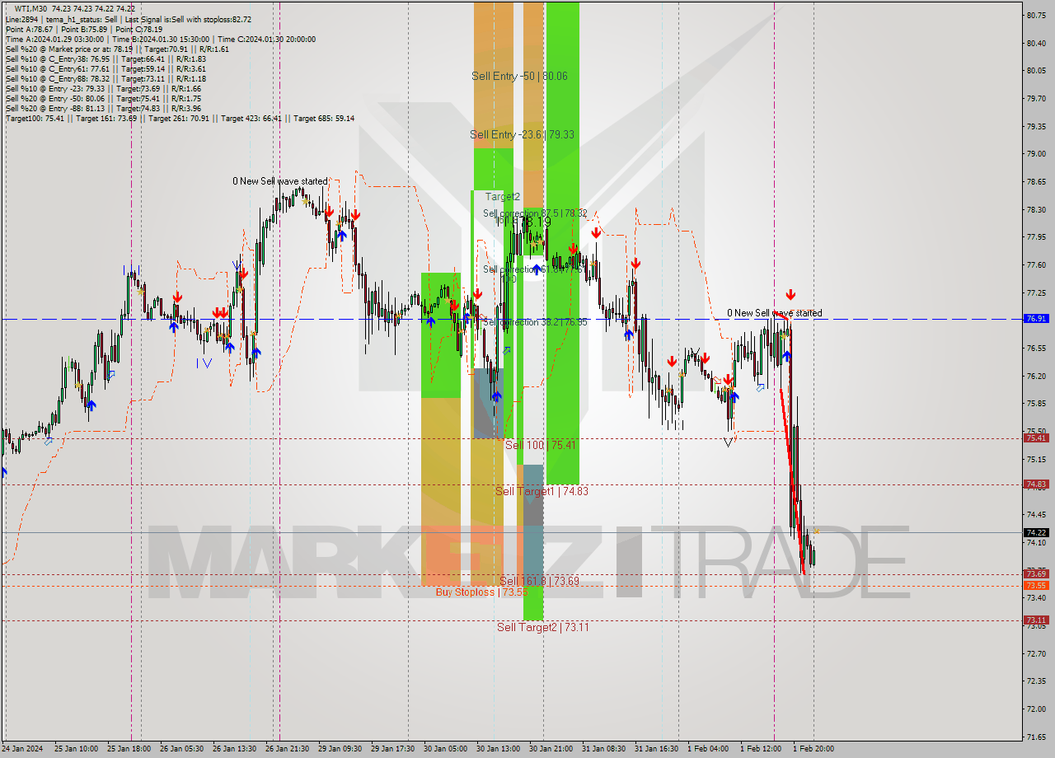Viewport: 1055px width, 758px height.
Task: Click the 'Sell %20 @ Entry -88: 81.13' line
Action: [x=103, y=108]
